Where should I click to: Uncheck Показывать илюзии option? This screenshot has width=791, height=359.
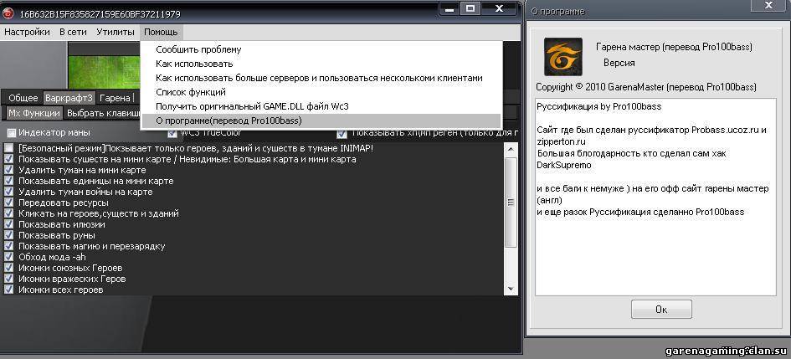pos(8,224)
